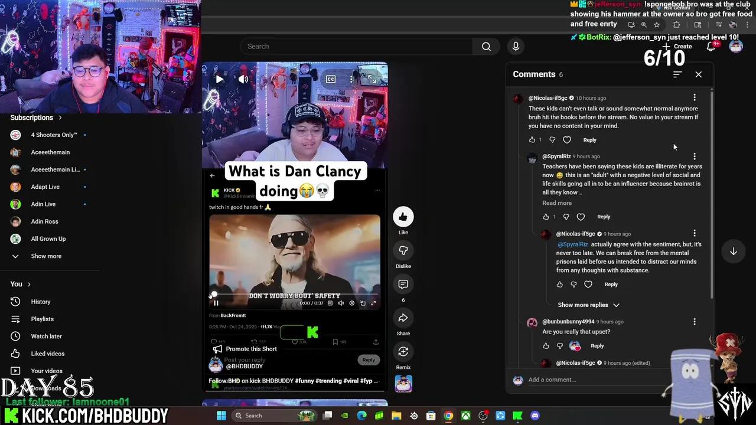Viewport: 756px width, 425px height.
Task: Expand SpyralRiz comment with Read more
Action: [x=557, y=203]
